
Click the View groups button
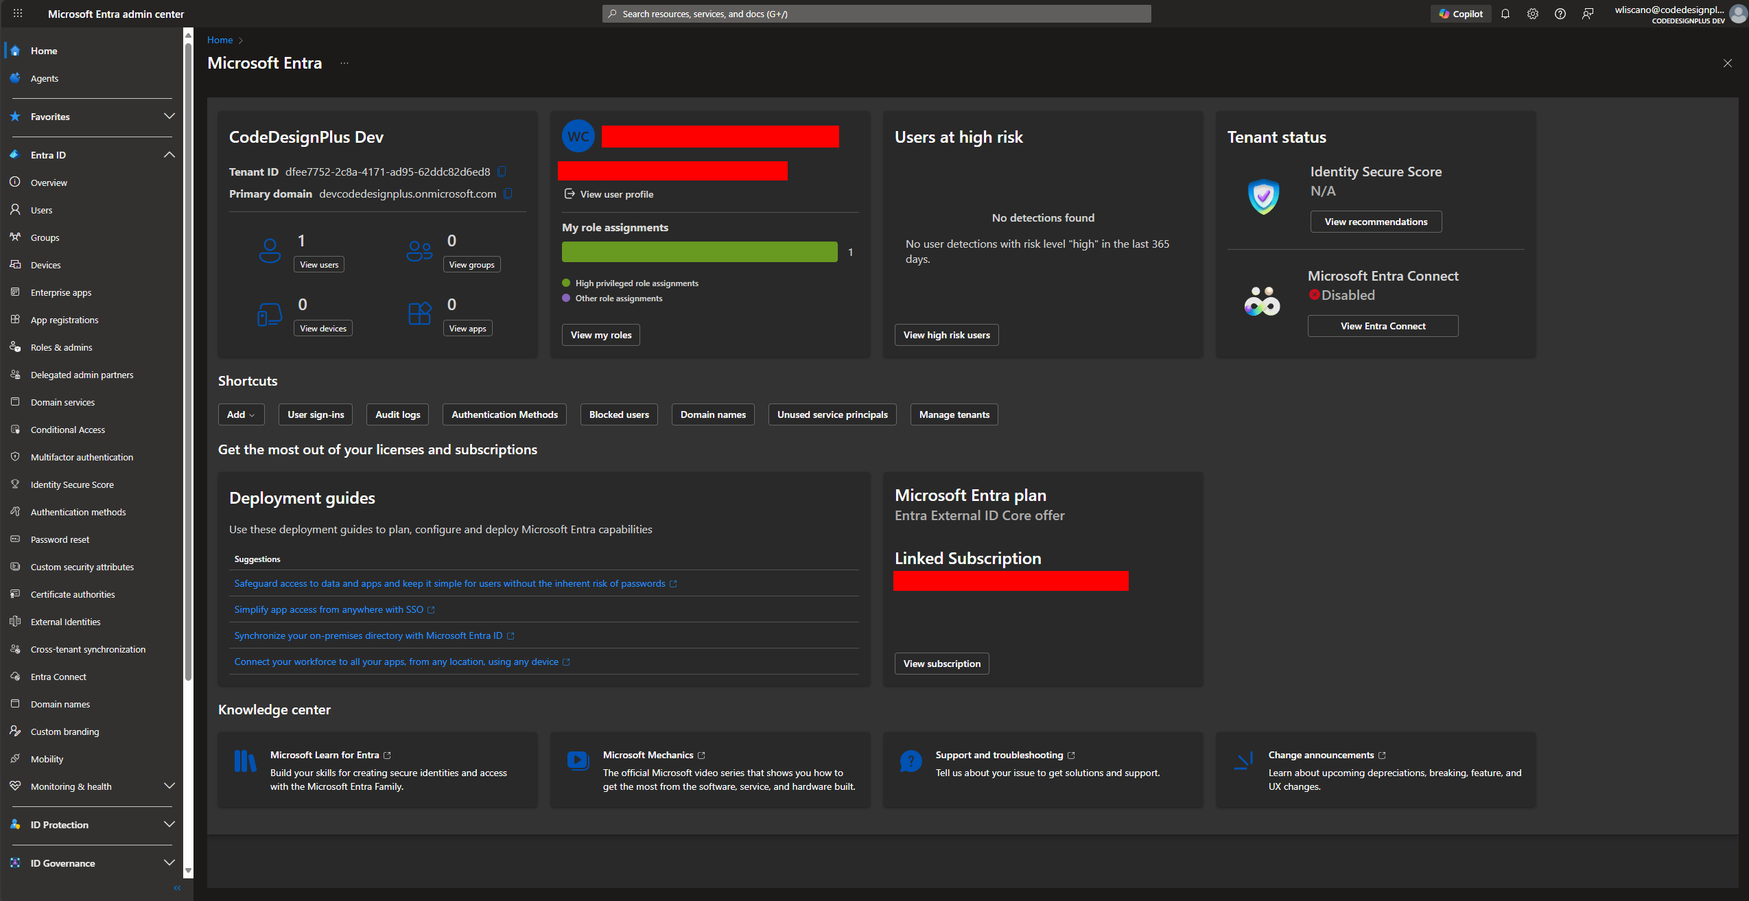pos(471,265)
